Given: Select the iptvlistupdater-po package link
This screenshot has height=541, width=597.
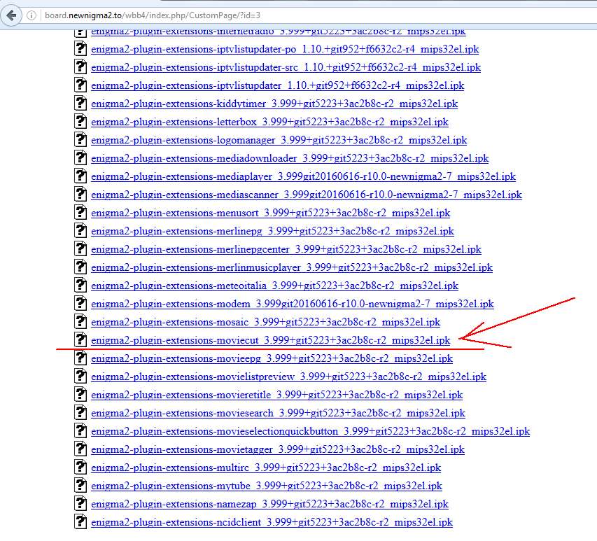Looking at the screenshot, I should pyautogui.click(x=285, y=49).
